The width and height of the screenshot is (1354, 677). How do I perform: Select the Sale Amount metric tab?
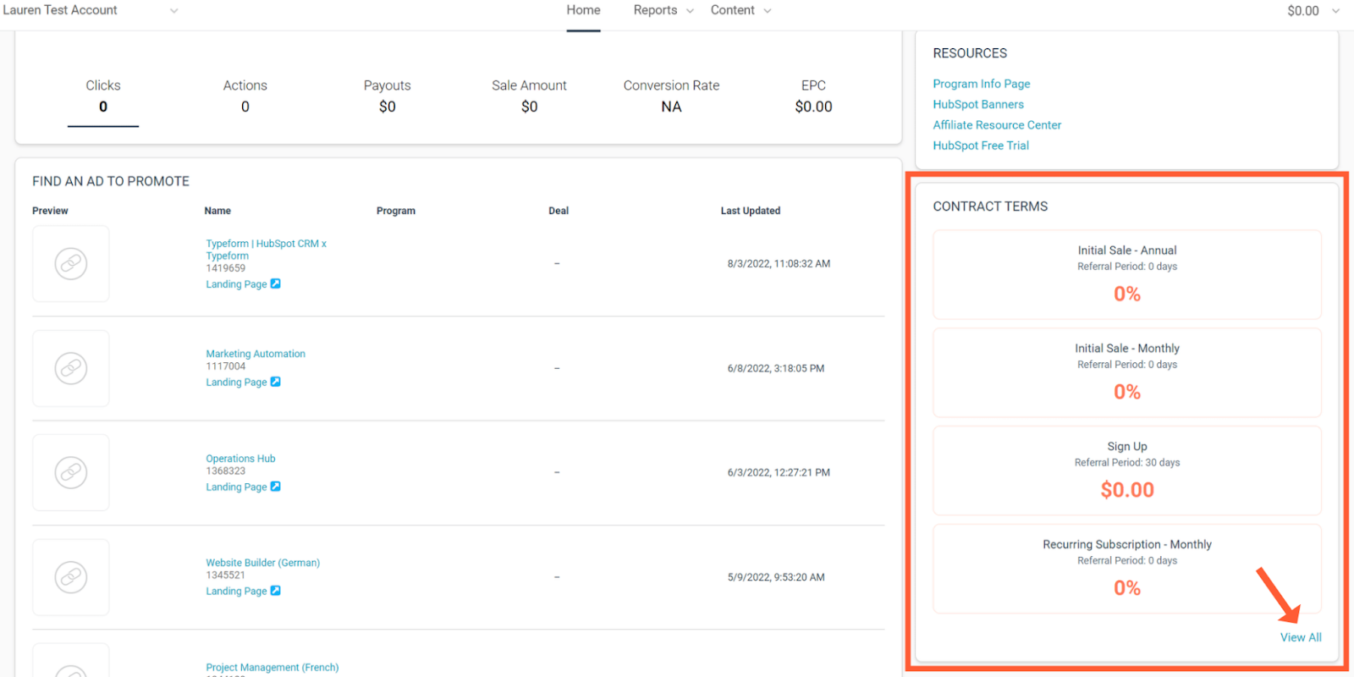pyautogui.click(x=529, y=96)
